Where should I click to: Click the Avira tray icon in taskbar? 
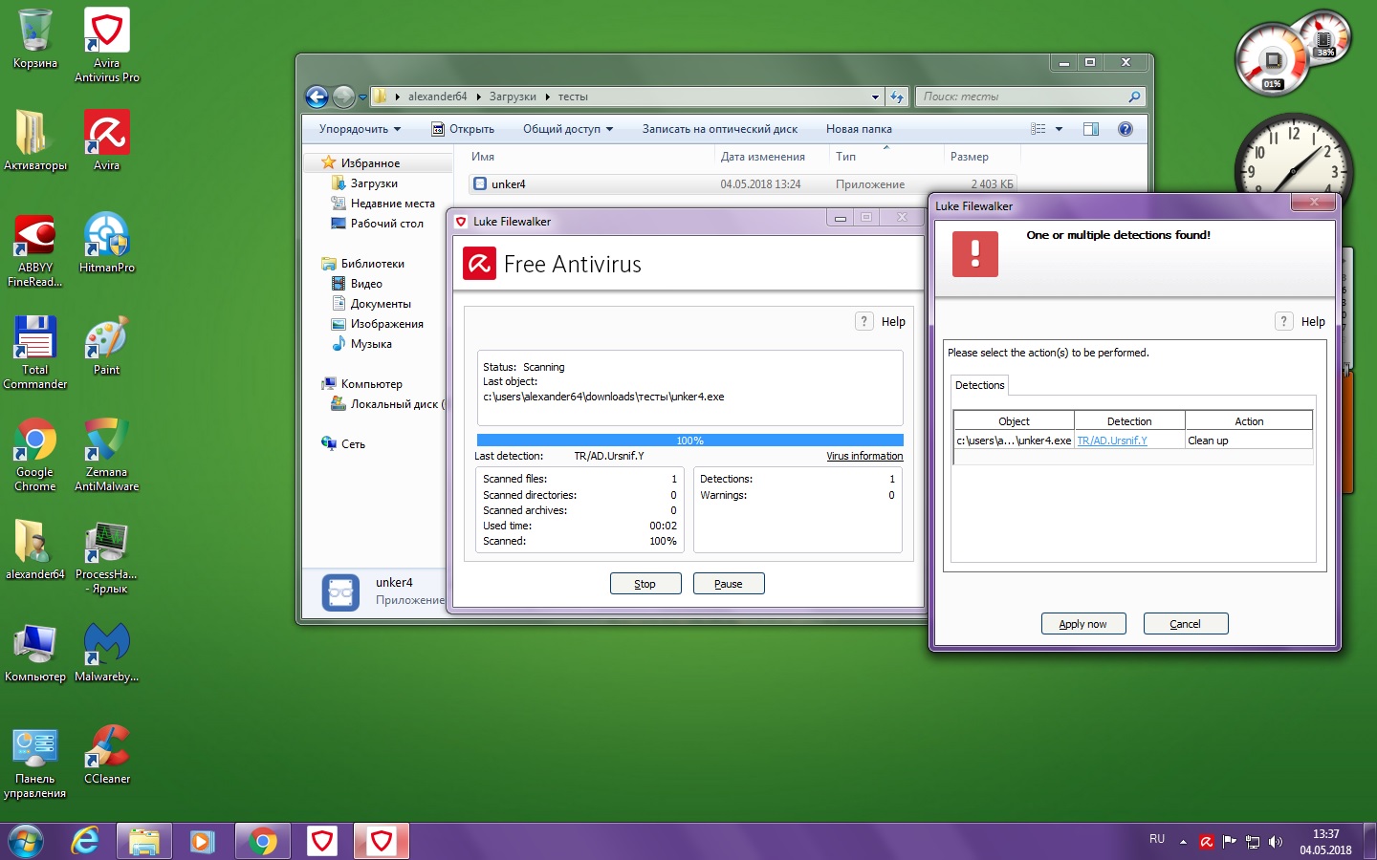coord(1207,842)
